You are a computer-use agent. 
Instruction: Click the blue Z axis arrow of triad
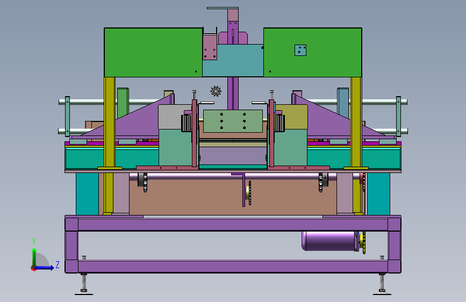pyautogui.click(x=45, y=268)
